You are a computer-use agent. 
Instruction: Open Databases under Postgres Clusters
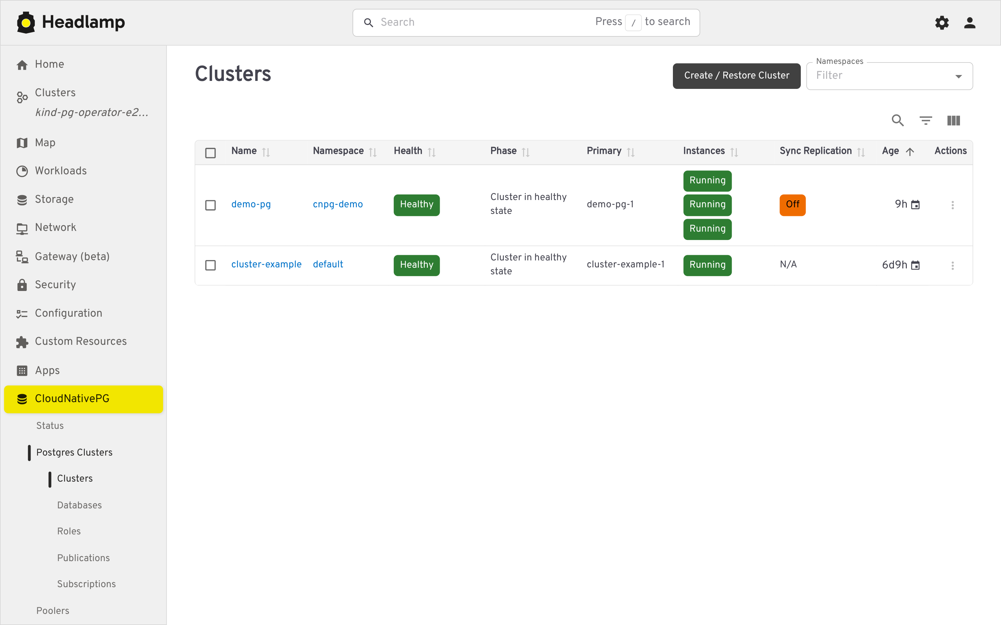coord(79,505)
